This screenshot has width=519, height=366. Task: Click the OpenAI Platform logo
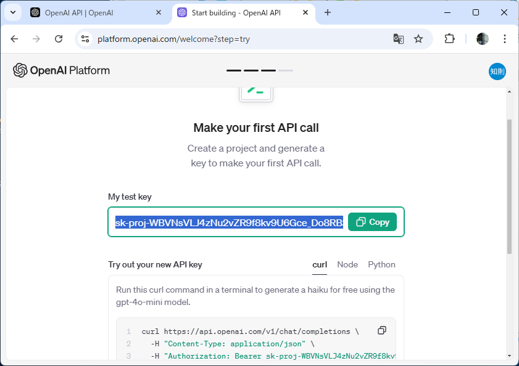click(x=61, y=70)
